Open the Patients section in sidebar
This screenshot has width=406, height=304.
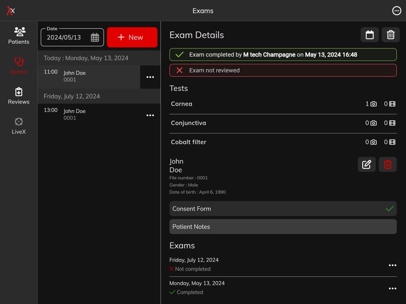pos(18,35)
